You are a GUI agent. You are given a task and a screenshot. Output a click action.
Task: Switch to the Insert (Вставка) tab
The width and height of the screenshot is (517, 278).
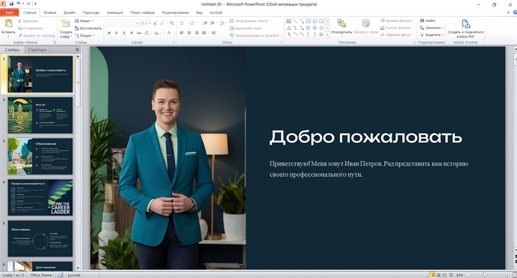click(50, 12)
